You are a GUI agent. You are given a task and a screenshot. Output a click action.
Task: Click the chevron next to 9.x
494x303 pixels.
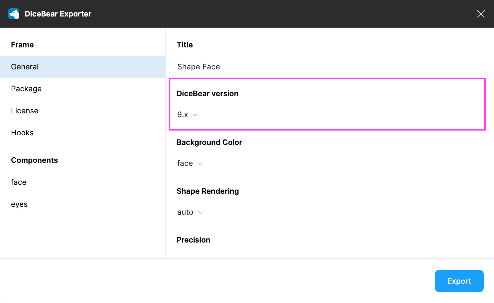coord(195,115)
